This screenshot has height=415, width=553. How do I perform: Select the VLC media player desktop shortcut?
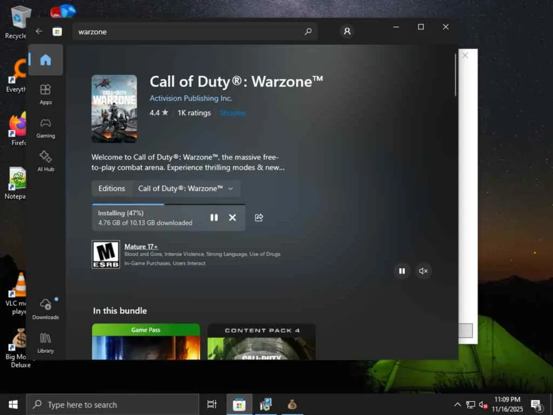17,294
